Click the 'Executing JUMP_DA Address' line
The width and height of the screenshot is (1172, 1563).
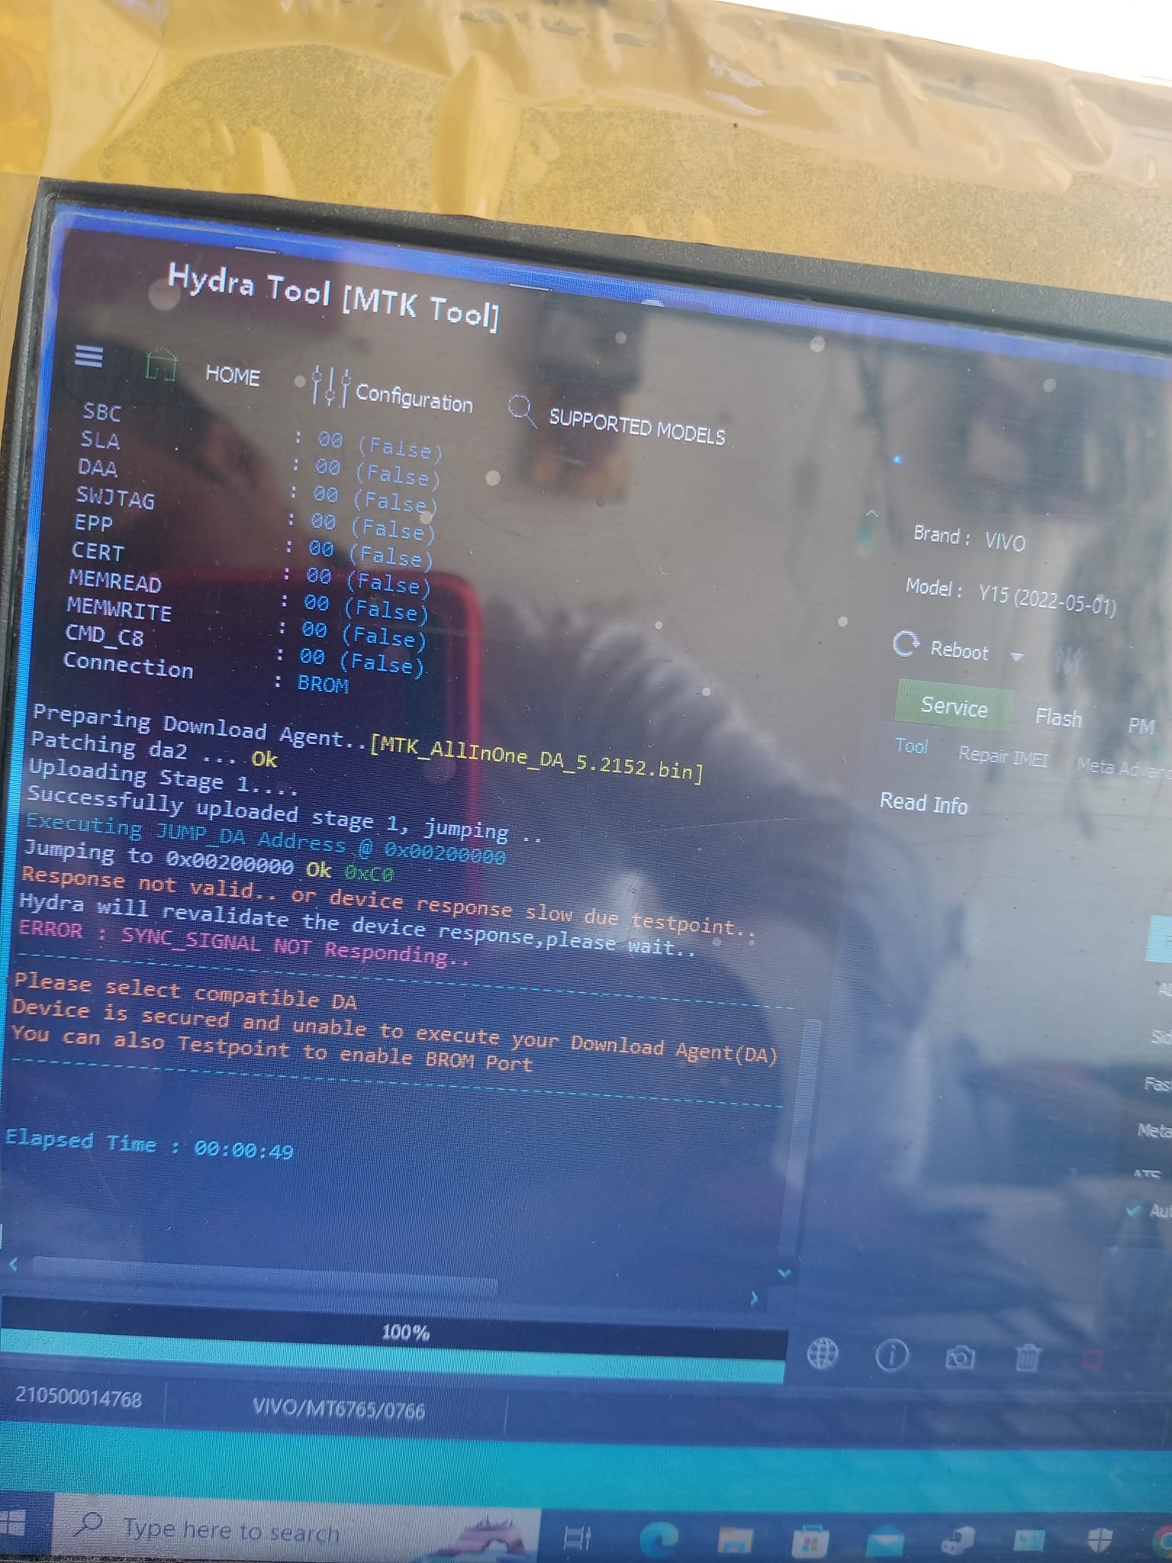[266, 838]
